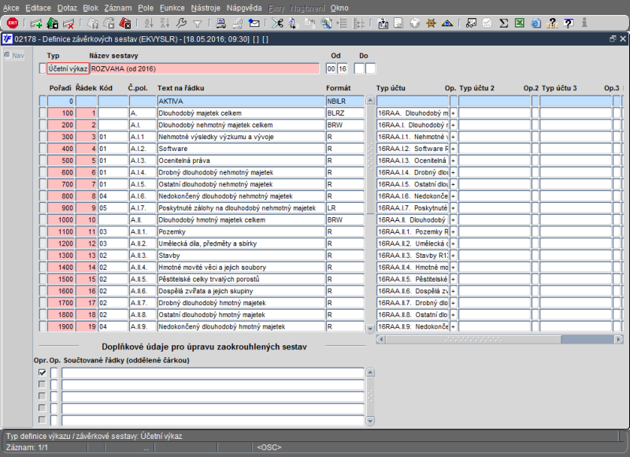630x457 pixels.
Task: Click the Typ účtu cell '16RAA.II.3. Stavby'
Action: [413, 255]
